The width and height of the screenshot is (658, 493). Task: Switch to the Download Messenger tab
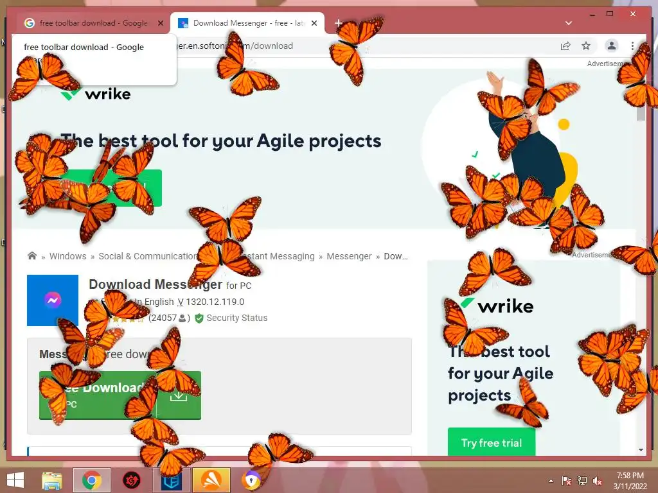point(247,23)
